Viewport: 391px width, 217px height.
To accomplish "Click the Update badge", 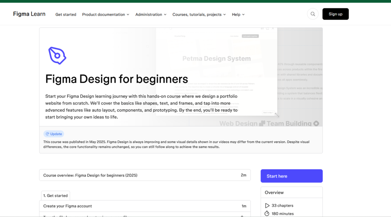I will (x=53, y=134).
